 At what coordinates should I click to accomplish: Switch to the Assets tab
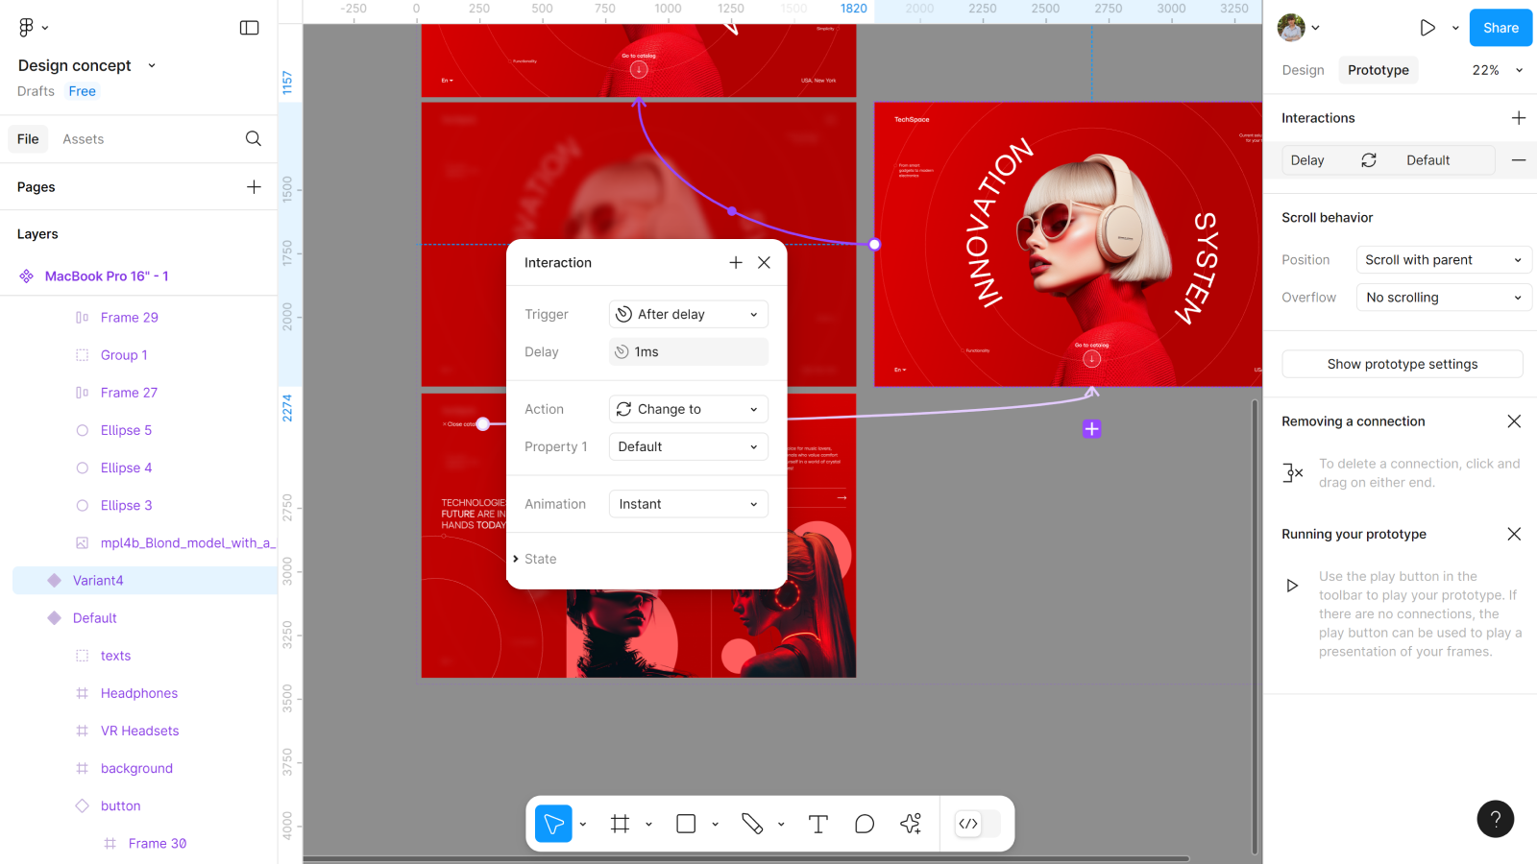click(84, 139)
